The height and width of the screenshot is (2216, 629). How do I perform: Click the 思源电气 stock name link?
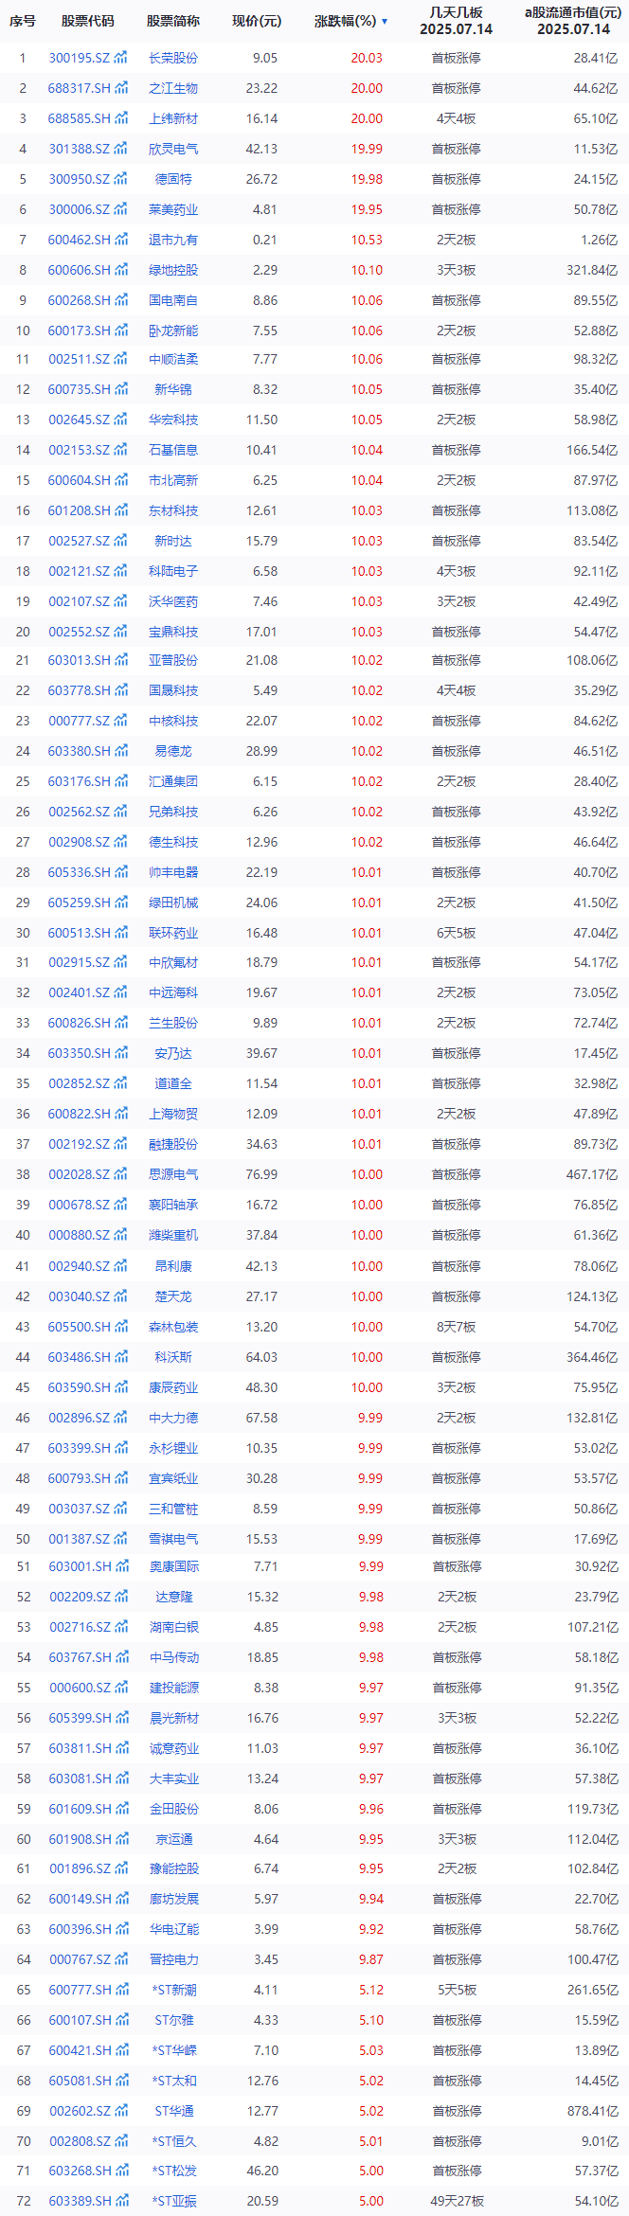coord(173,1175)
